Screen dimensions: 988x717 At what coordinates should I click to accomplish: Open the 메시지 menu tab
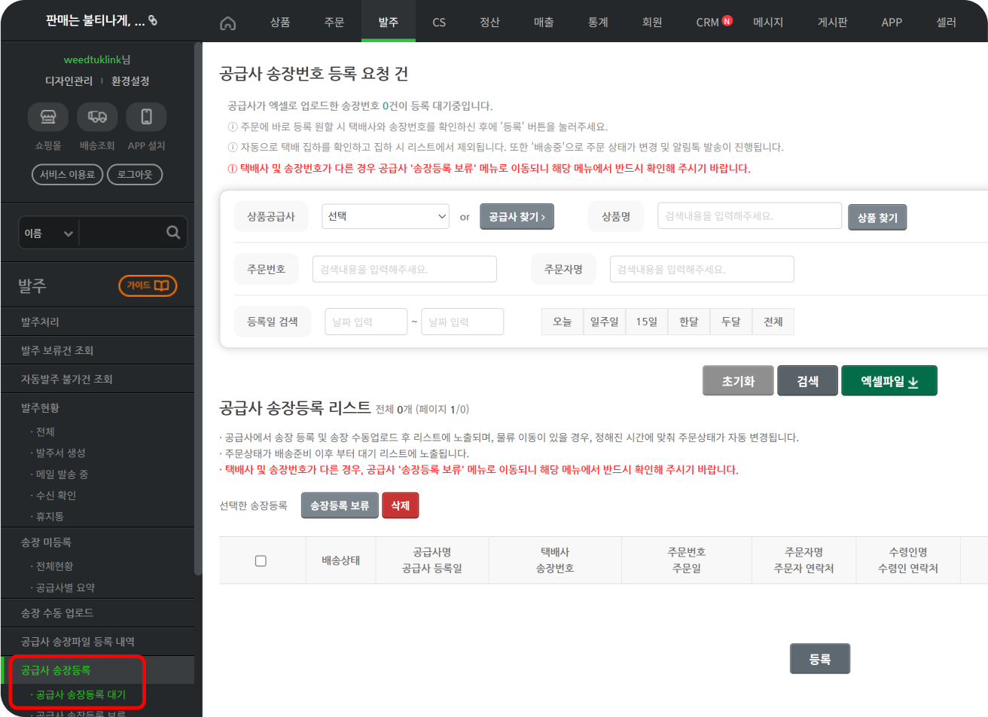click(768, 23)
